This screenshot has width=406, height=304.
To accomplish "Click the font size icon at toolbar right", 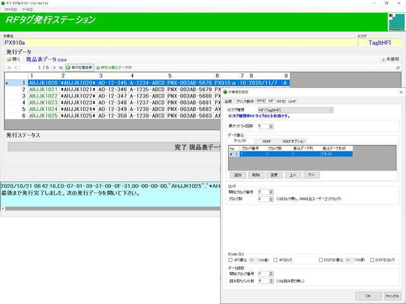I will [398, 68].
